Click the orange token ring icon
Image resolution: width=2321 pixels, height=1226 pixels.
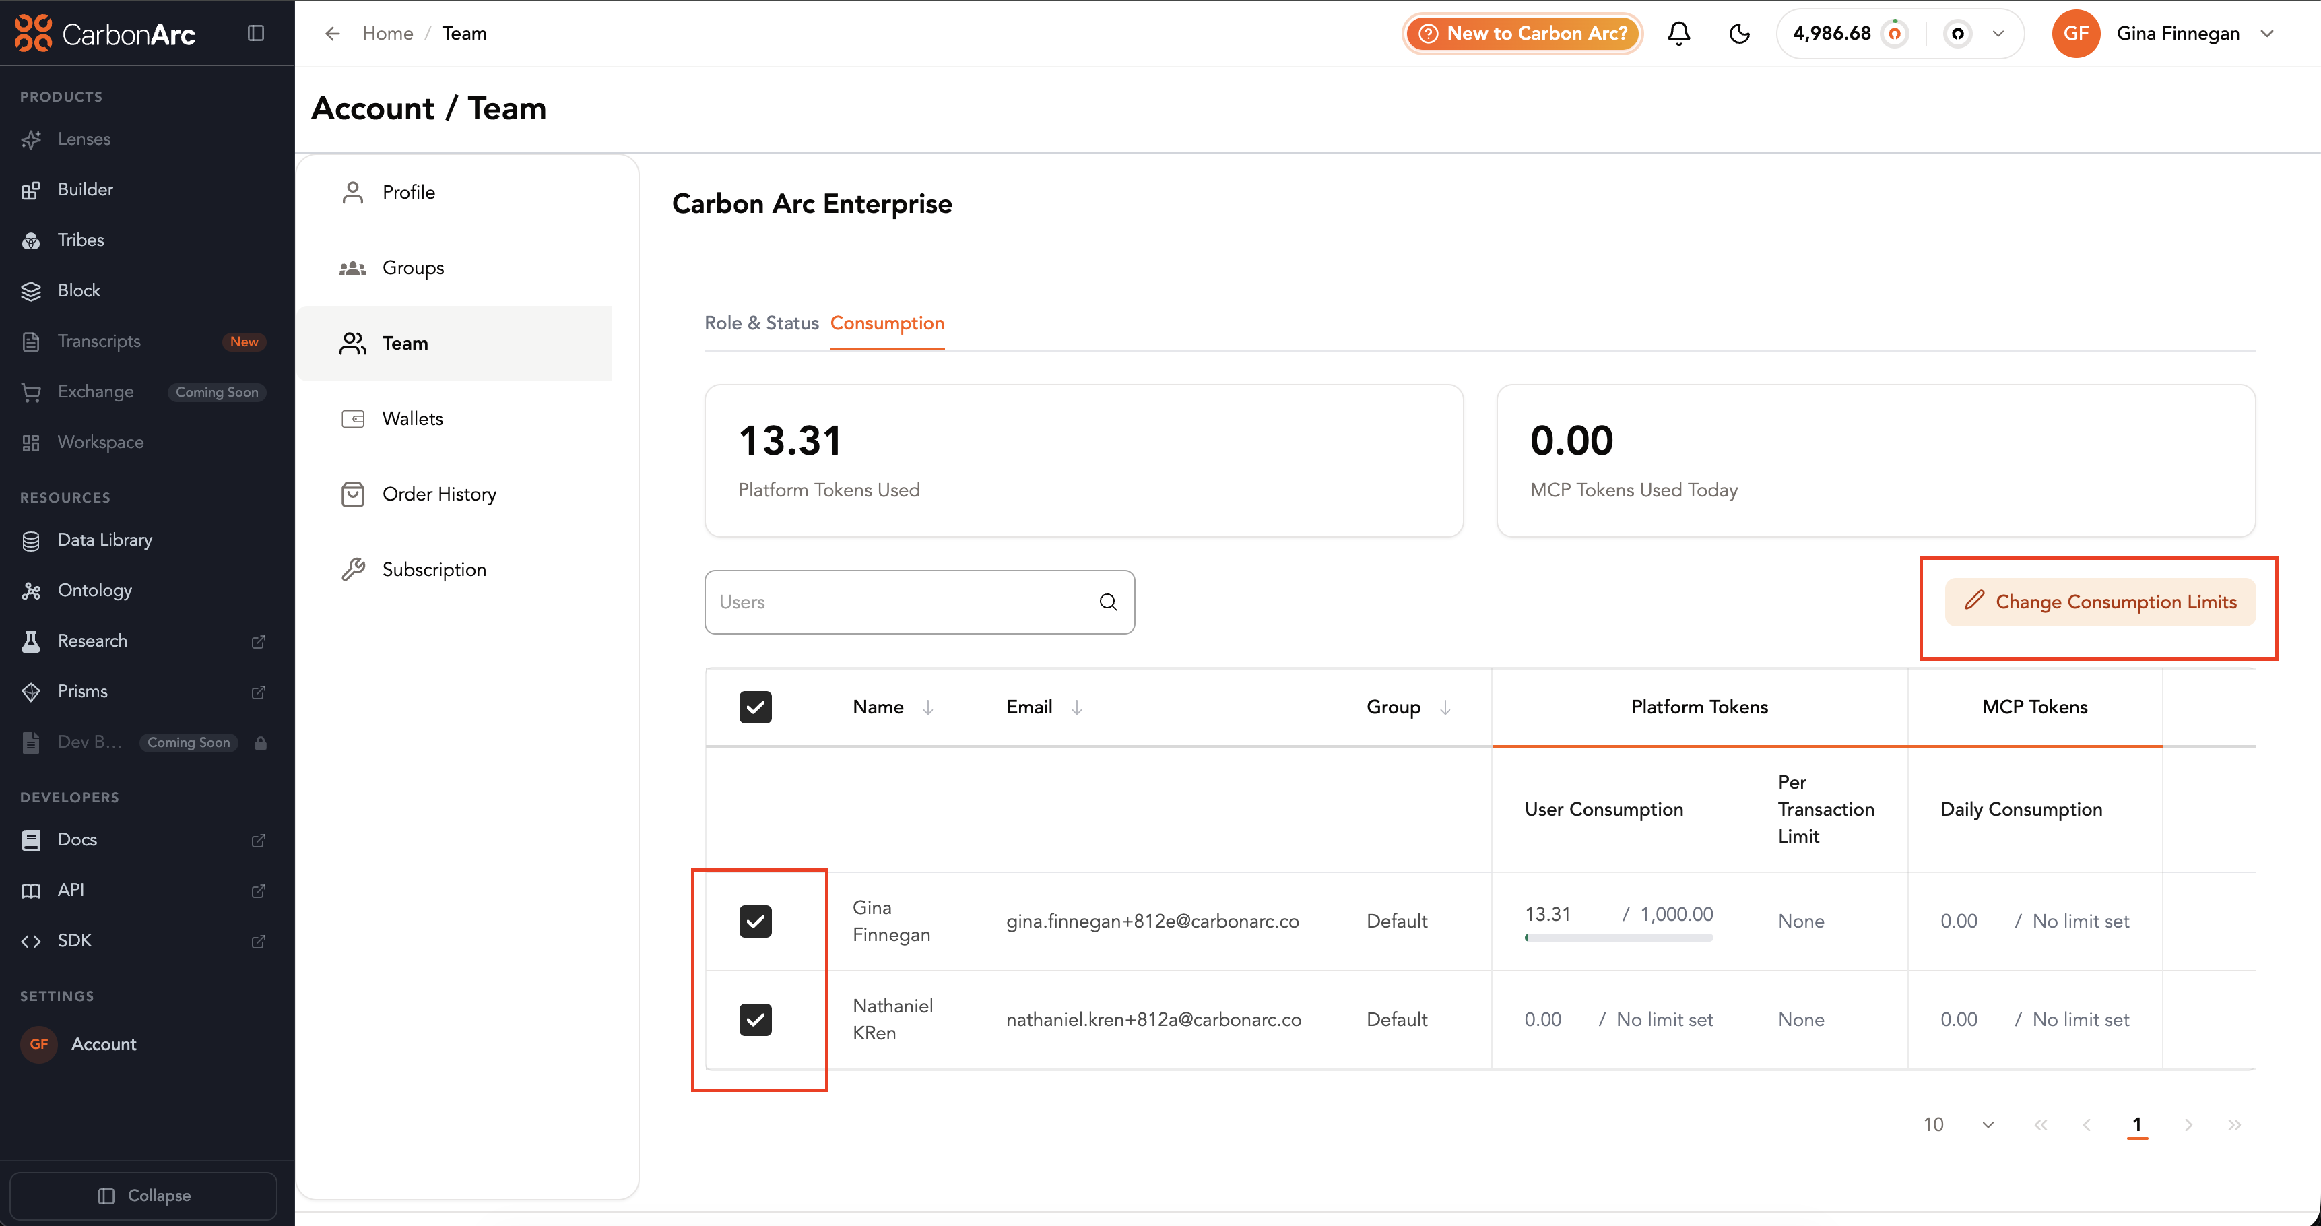[1895, 33]
